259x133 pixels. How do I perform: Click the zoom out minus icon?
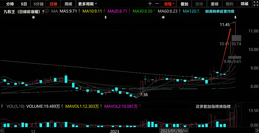click(157, 4)
